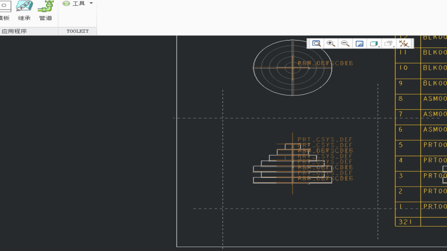Click the 模板 (Template) application icon
The width and height of the screenshot is (447, 251).
[x=5, y=10]
